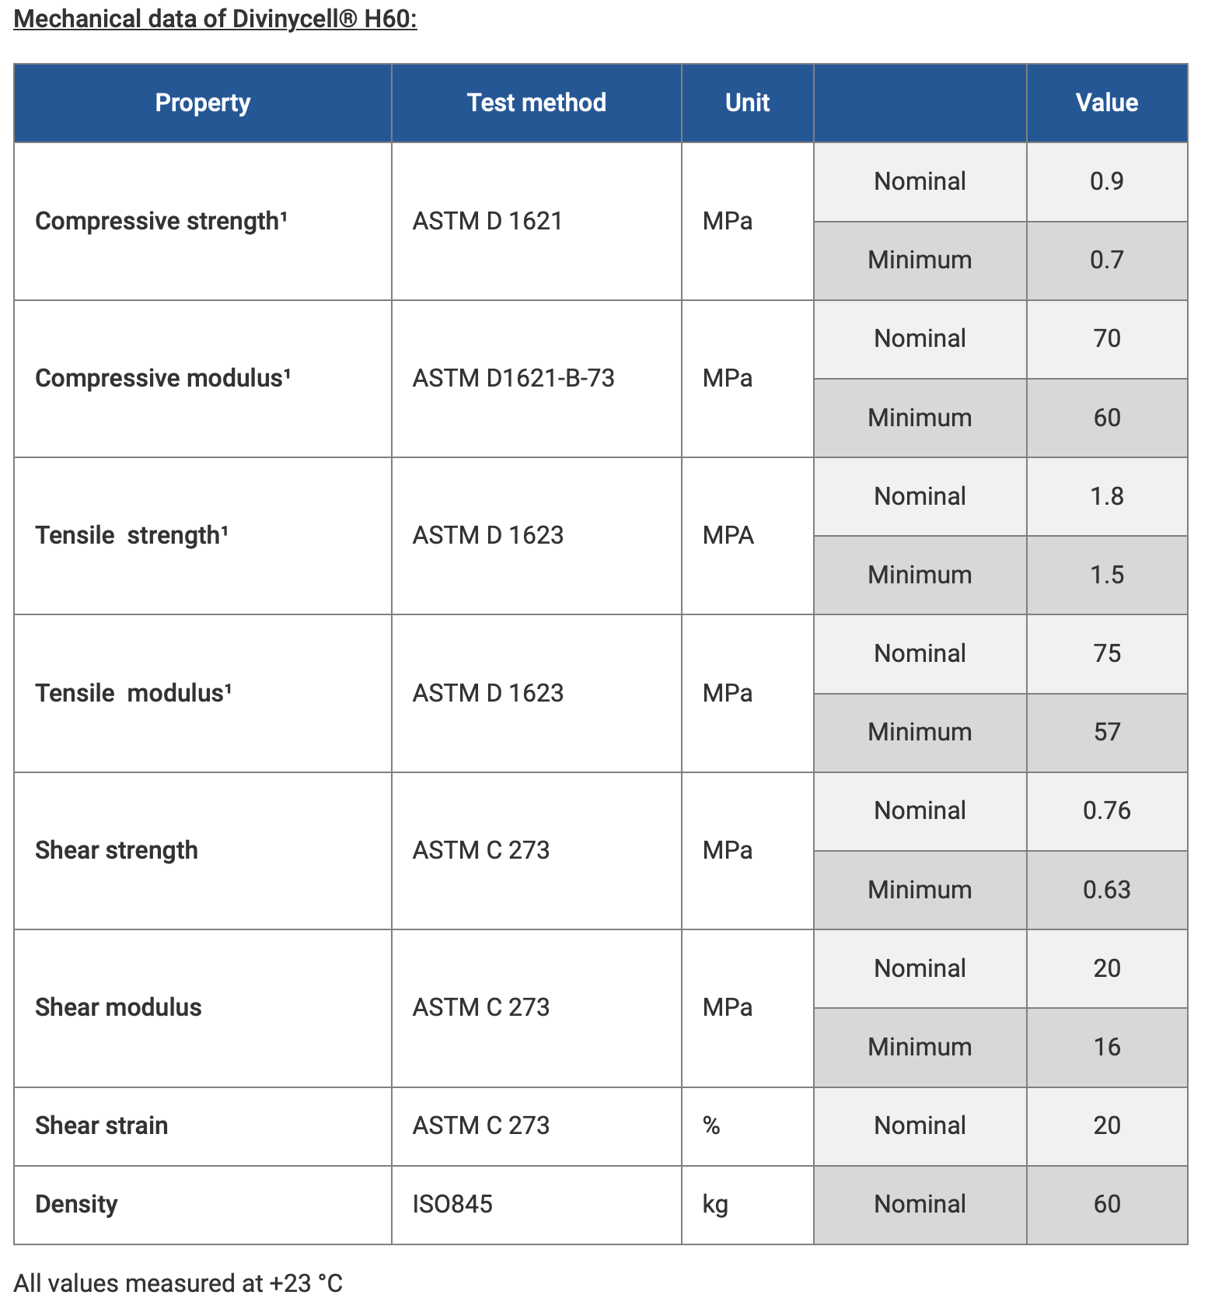
Task: Click the ASTM D1621-B-73 test method cell
Action: [536, 379]
